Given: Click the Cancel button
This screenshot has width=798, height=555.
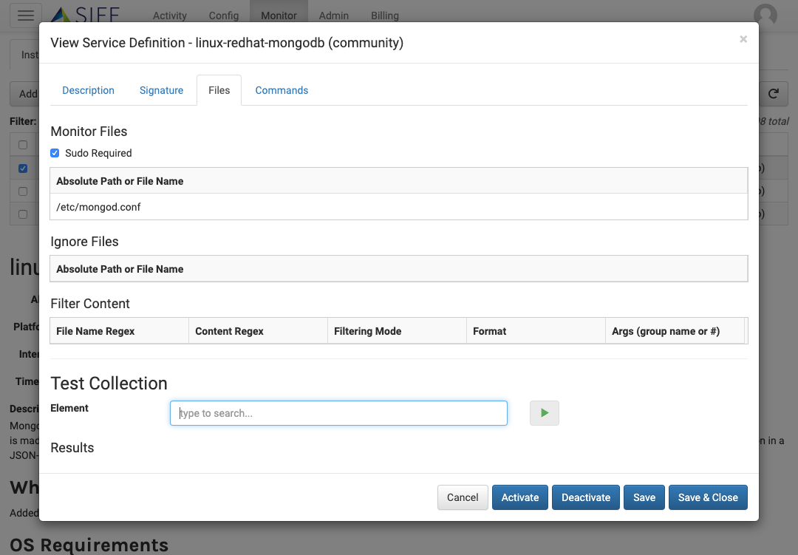Looking at the screenshot, I should (x=463, y=497).
